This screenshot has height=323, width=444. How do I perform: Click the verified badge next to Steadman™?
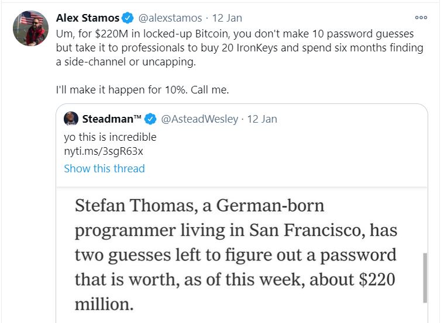(x=150, y=119)
